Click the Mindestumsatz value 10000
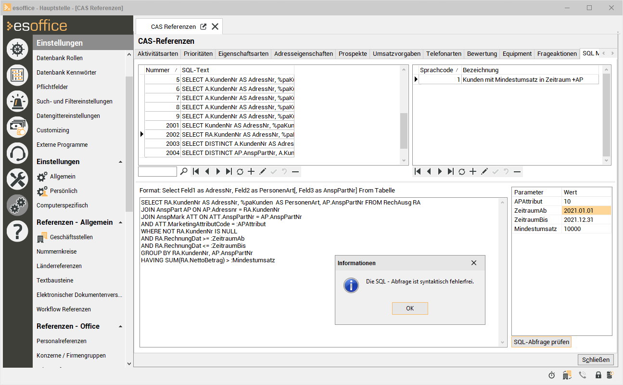This screenshot has width=623, height=385. [586, 229]
